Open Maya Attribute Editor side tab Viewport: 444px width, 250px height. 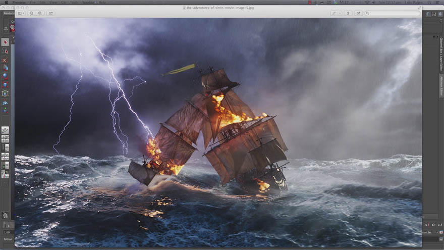tap(441, 86)
